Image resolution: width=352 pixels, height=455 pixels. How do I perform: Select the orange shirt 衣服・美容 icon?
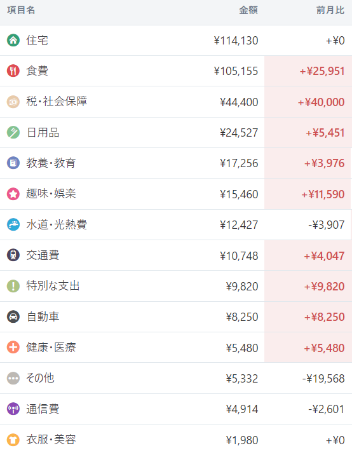coord(13,440)
